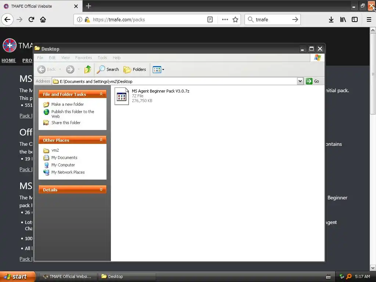Open Firefox library icon
This screenshot has width=376, height=282.
[x=343, y=19]
